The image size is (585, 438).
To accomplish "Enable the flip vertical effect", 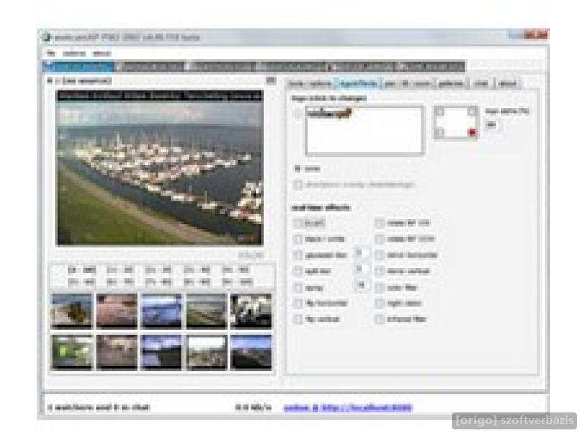I will pyautogui.click(x=298, y=319).
